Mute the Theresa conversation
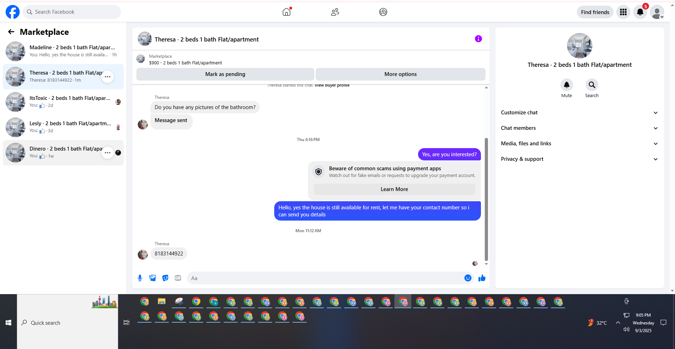The height and width of the screenshot is (349, 675). click(567, 85)
